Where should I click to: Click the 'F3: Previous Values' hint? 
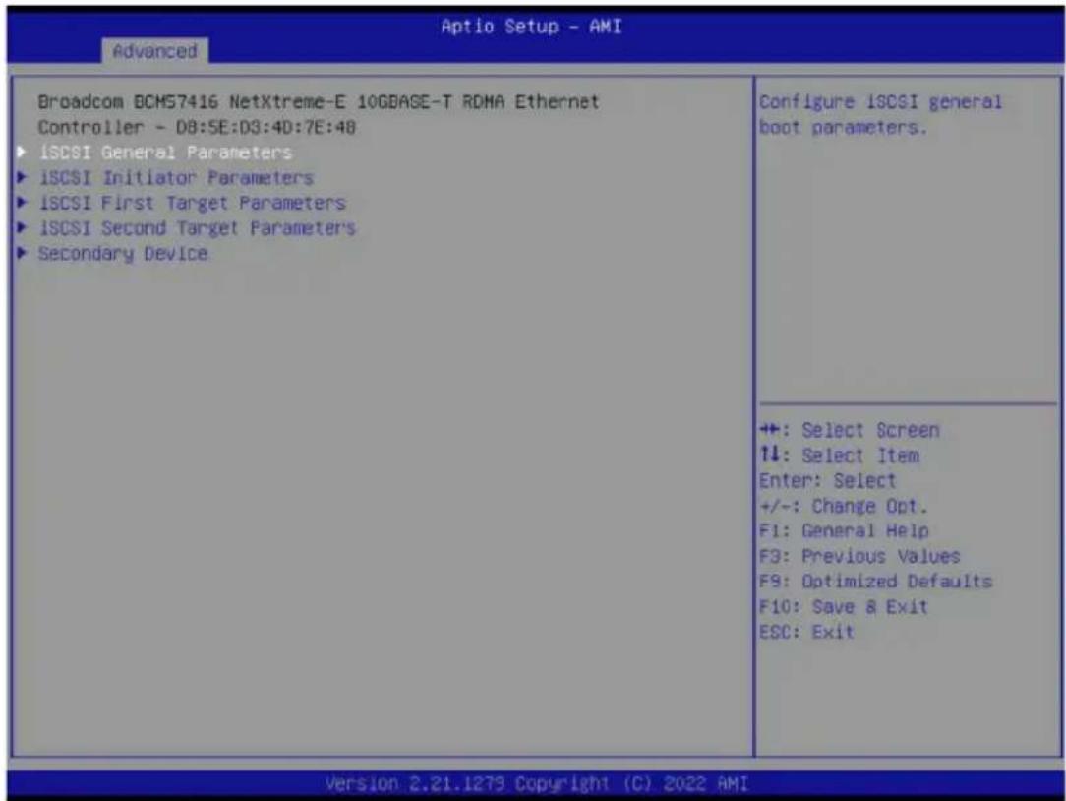(859, 556)
